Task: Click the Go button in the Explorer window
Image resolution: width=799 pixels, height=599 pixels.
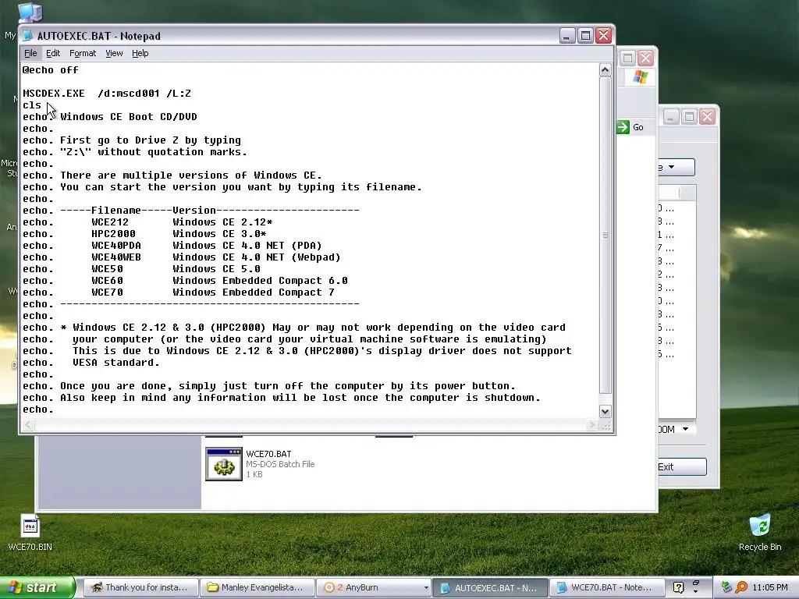Action: coord(630,127)
